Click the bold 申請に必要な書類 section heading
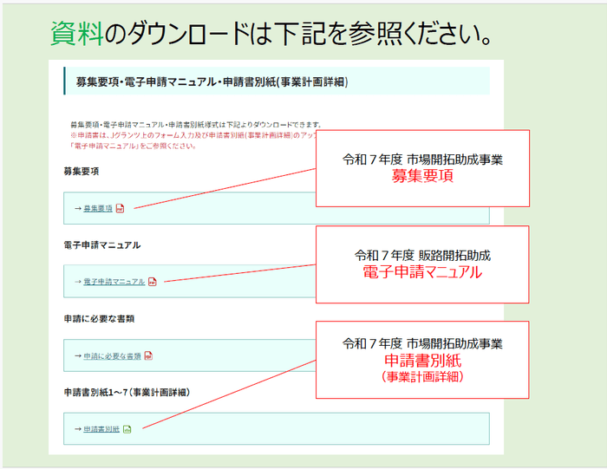This screenshot has width=607, height=469. [x=99, y=318]
